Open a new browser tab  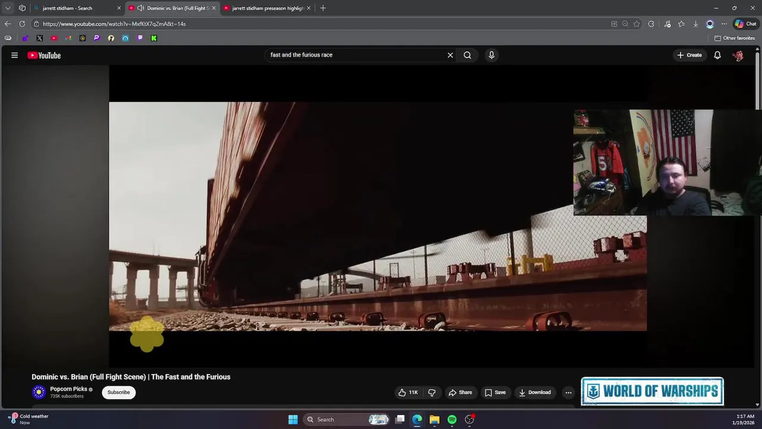[x=323, y=8]
